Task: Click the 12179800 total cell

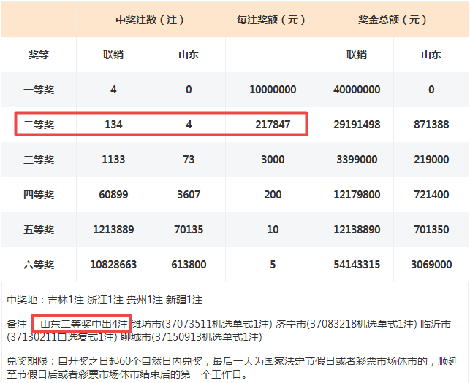Action: tap(357, 195)
